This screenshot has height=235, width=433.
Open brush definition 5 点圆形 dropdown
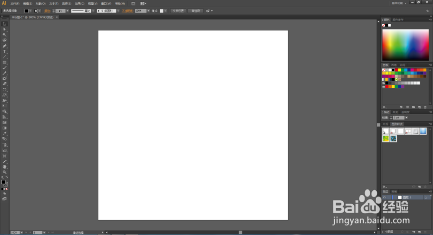coord(118,11)
